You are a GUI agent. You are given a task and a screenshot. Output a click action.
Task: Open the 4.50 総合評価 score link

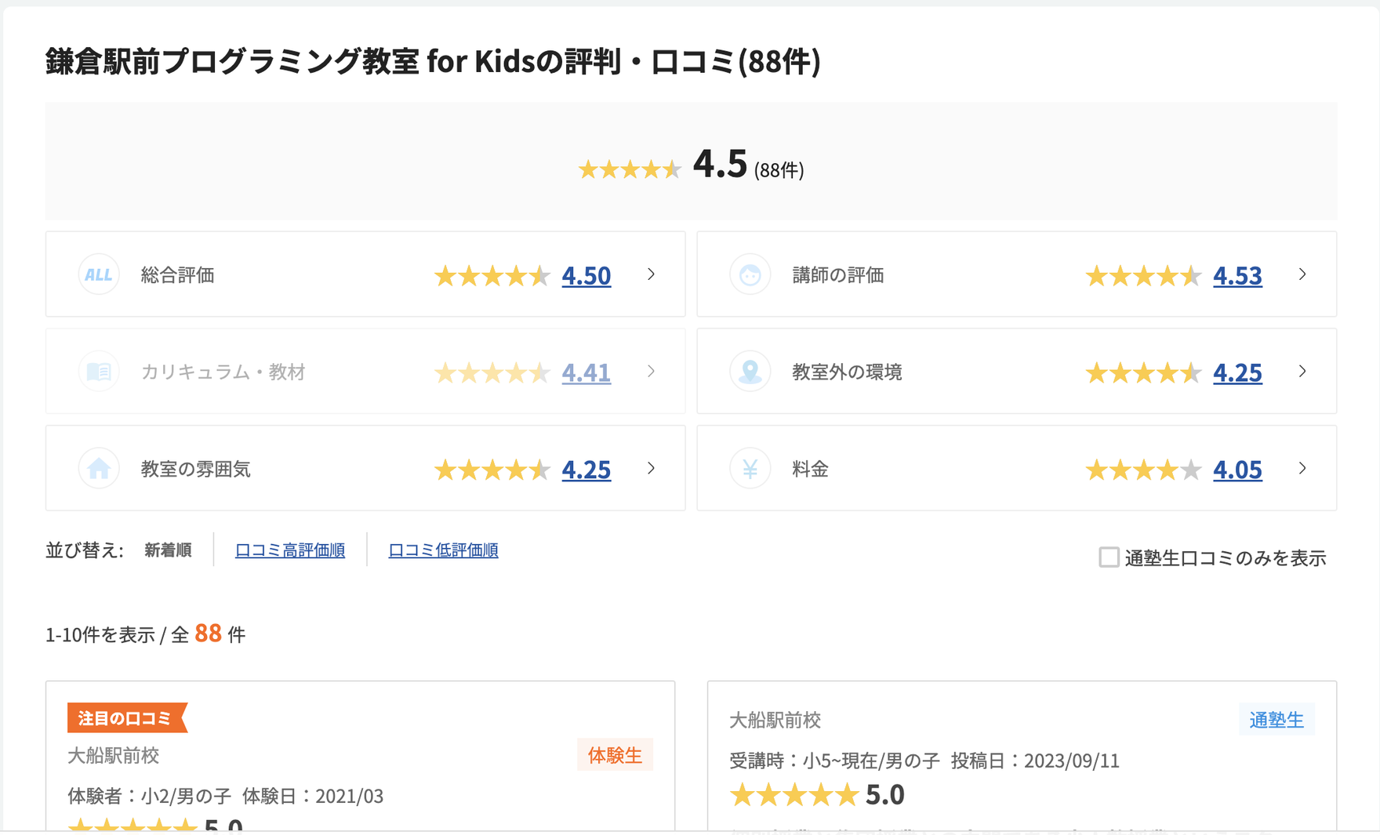pos(586,276)
